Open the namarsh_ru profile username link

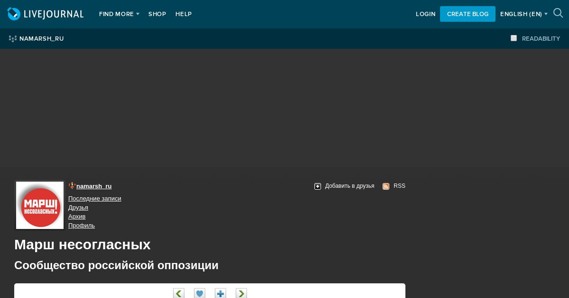click(x=94, y=186)
